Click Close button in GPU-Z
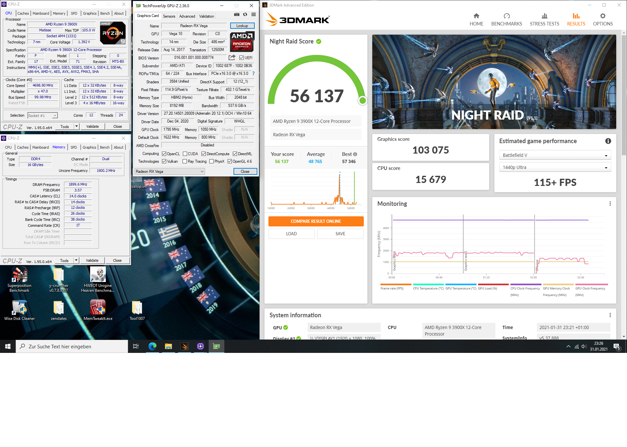The image size is (627, 447). point(245,172)
